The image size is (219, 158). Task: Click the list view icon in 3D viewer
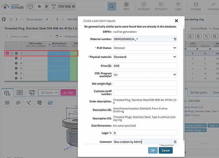pos(7,103)
